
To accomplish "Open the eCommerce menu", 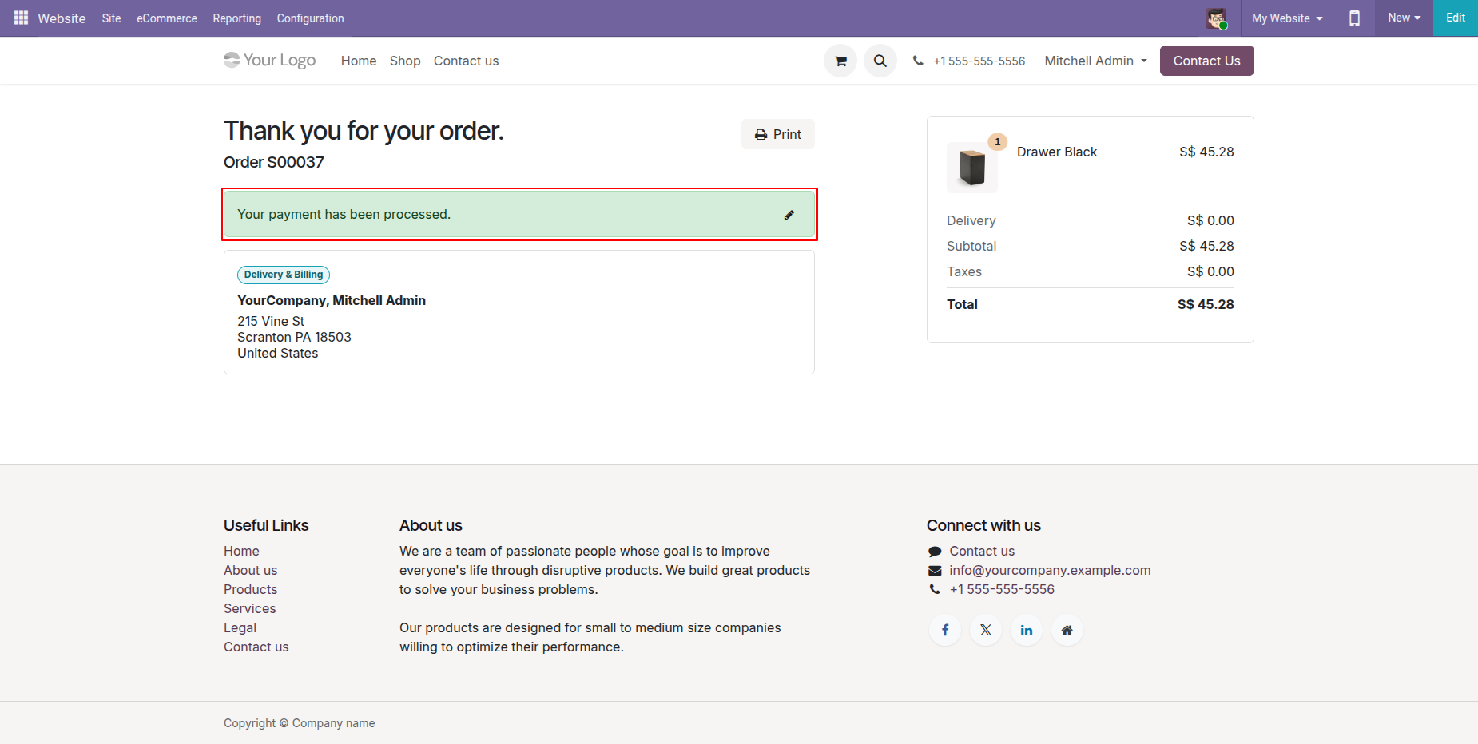I will point(166,18).
